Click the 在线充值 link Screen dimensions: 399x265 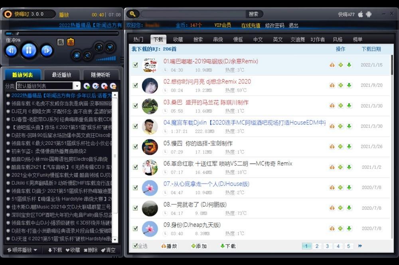coord(251,25)
